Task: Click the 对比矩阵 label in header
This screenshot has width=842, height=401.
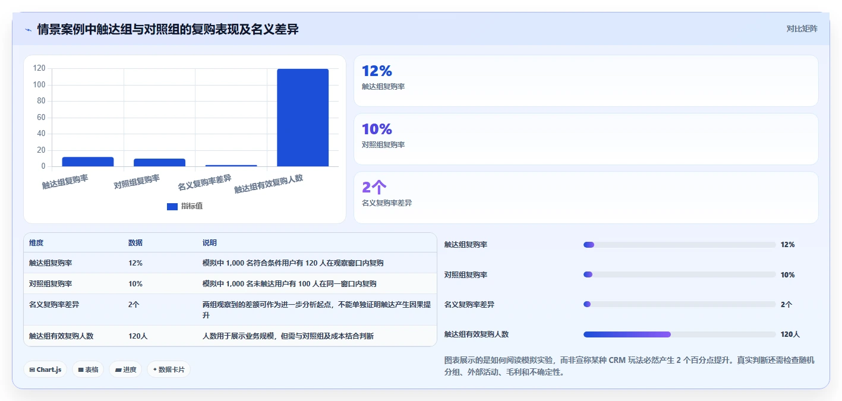Action: coord(802,29)
